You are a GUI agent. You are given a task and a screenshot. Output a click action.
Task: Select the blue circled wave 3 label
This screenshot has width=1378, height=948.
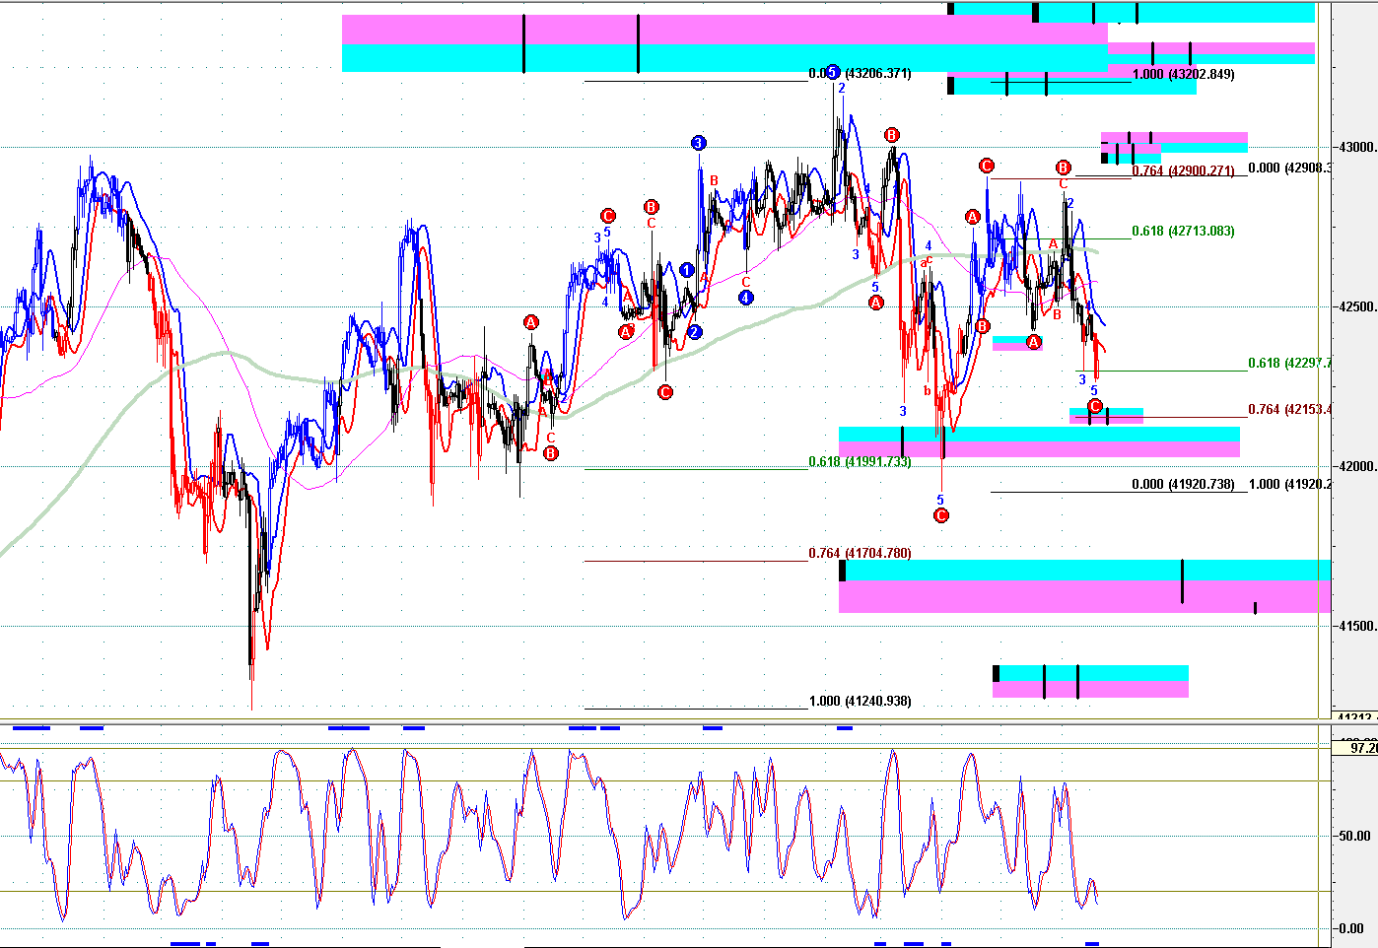pos(698,143)
